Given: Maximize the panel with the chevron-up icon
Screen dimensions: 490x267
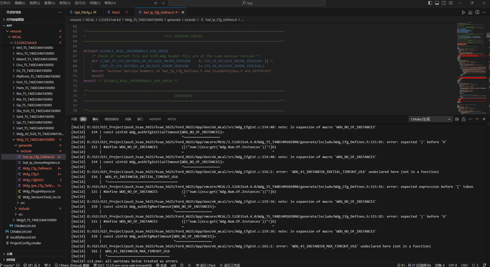Looking at the screenshot, I should 477,119.
